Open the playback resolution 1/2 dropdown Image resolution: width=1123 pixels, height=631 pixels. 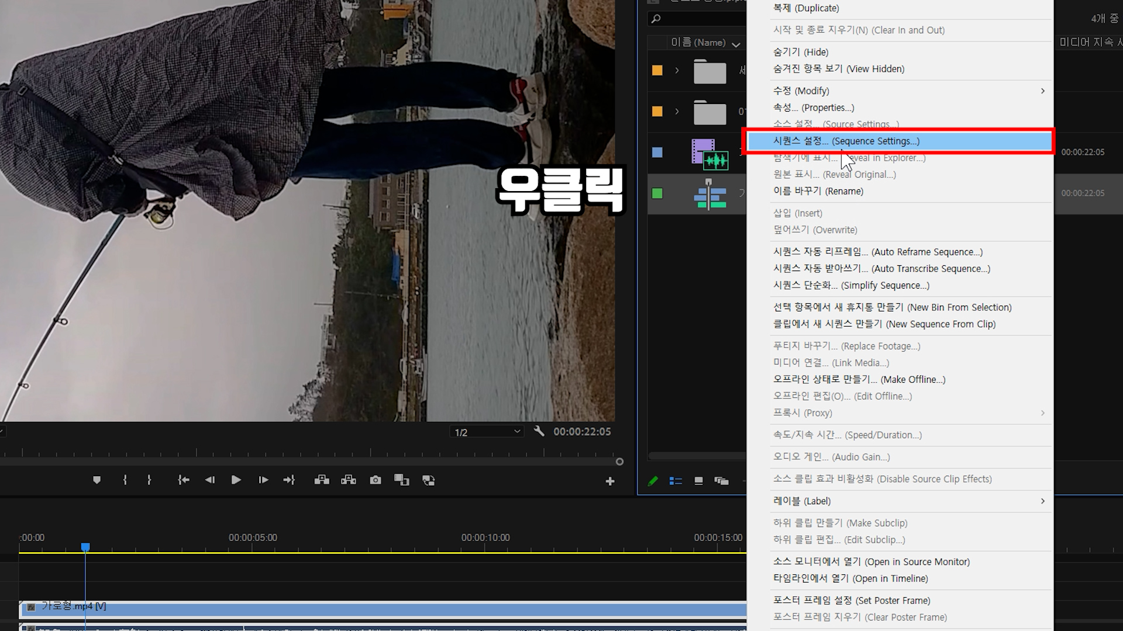[x=488, y=432]
